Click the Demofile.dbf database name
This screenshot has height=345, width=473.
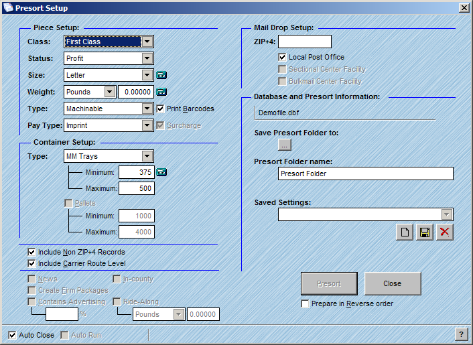(x=279, y=113)
